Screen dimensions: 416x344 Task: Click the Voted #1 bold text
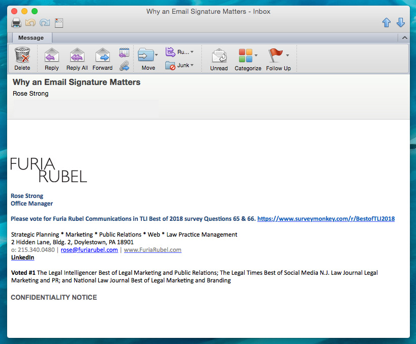tap(23, 273)
